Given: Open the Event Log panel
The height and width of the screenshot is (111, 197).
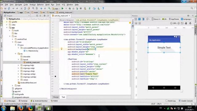Looking at the screenshot, I should 171,101.
